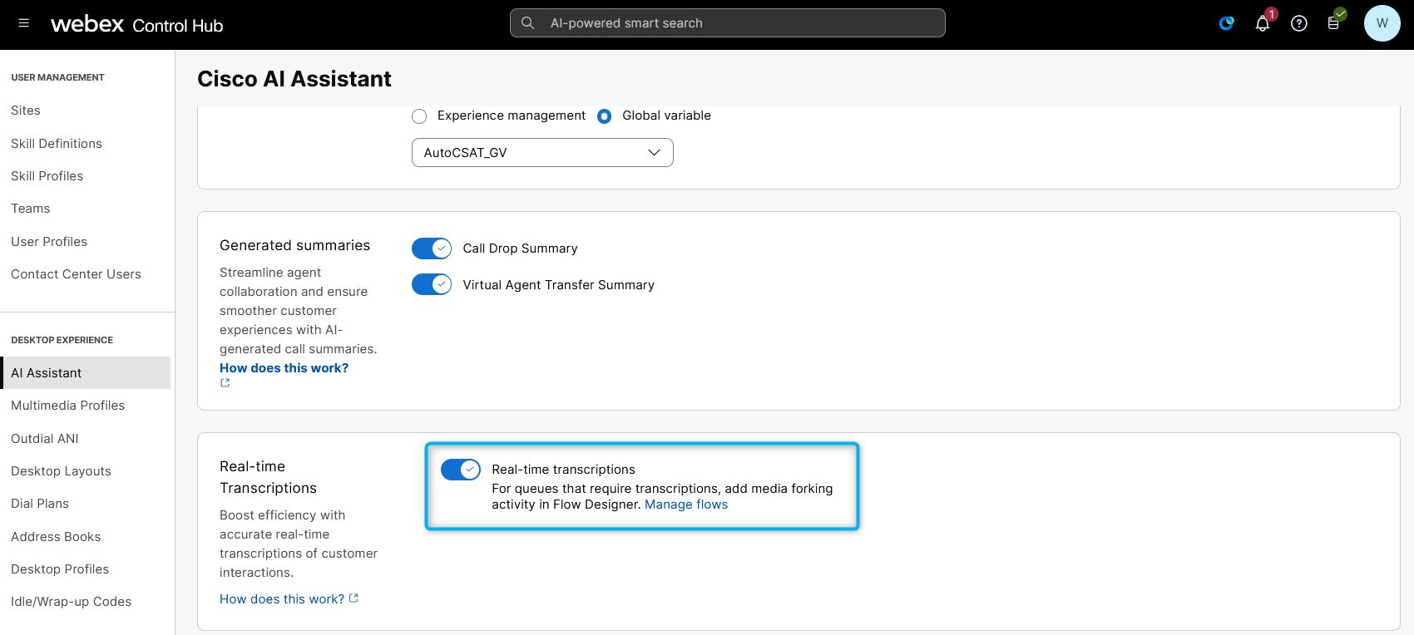The width and height of the screenshot is (1414, 635).
Task: Click search magnifier icon in top bar
Action: tap(527, 23)
